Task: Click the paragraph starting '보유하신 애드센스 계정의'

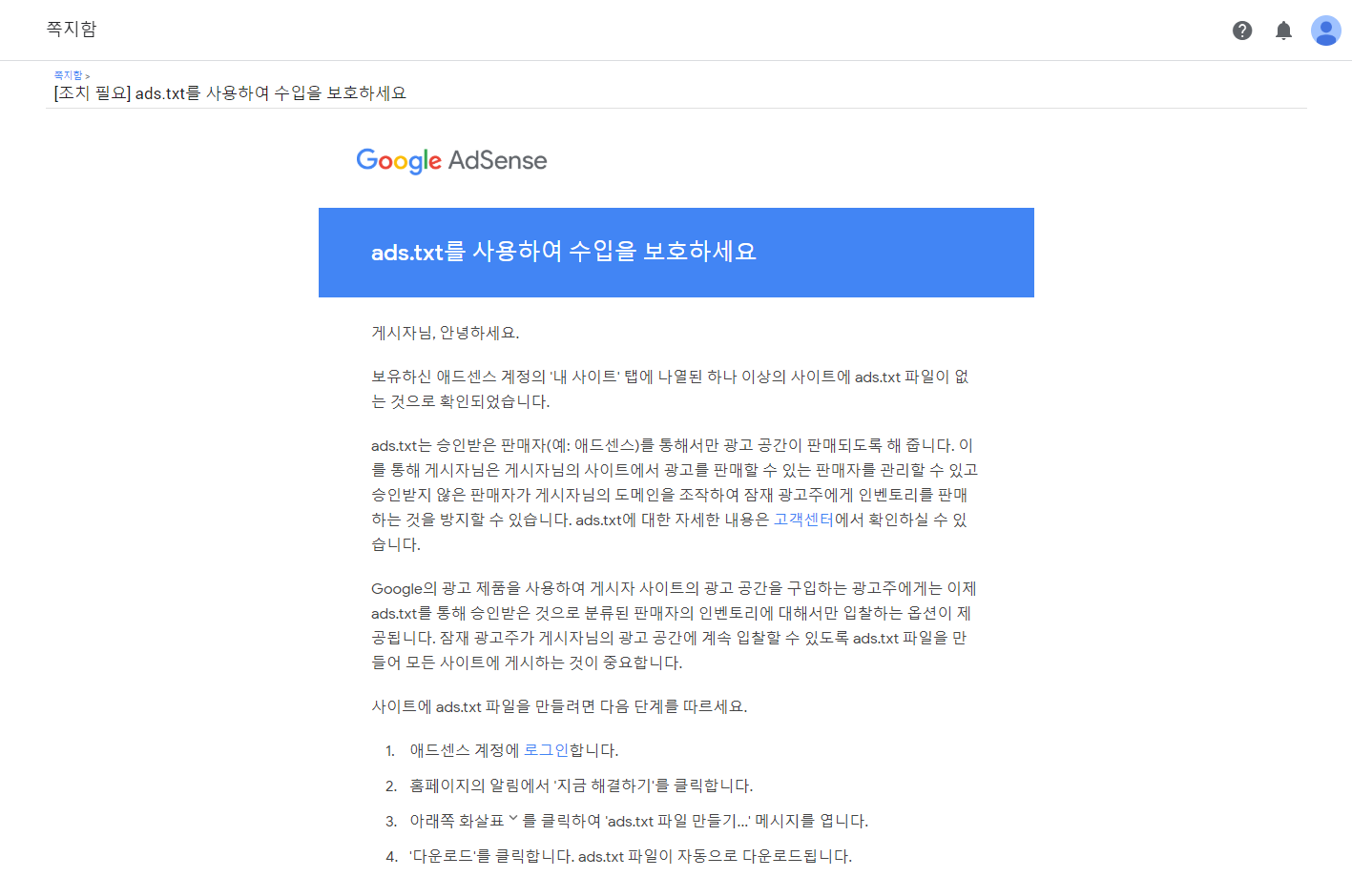Action: point(670,389)
